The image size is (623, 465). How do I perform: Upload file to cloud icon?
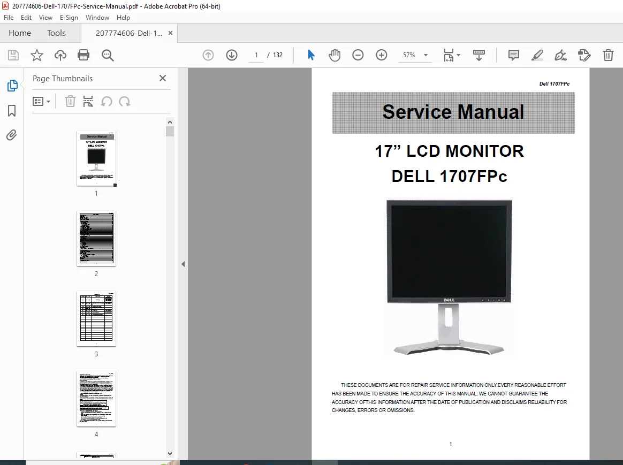click(60, 55)
